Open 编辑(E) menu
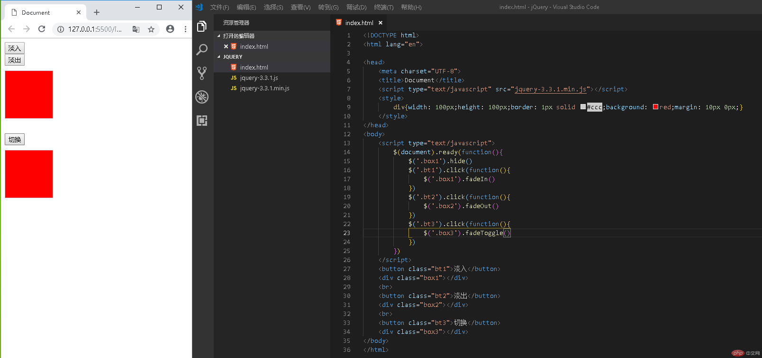 click(246, 7)
